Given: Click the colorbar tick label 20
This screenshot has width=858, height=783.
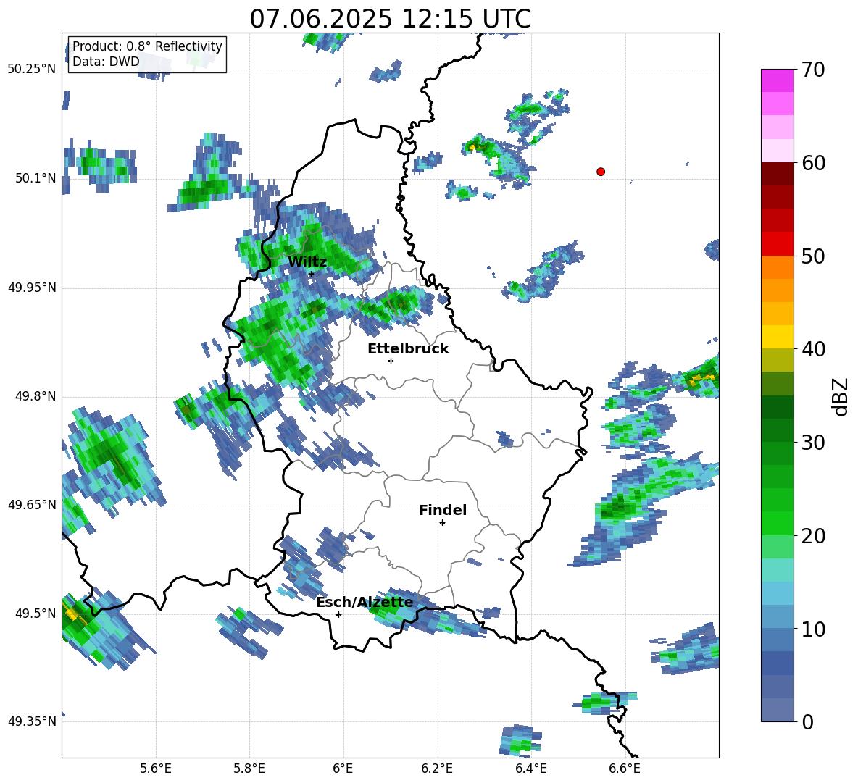Looking at the screenshot, I should click(x=812, y=536).
